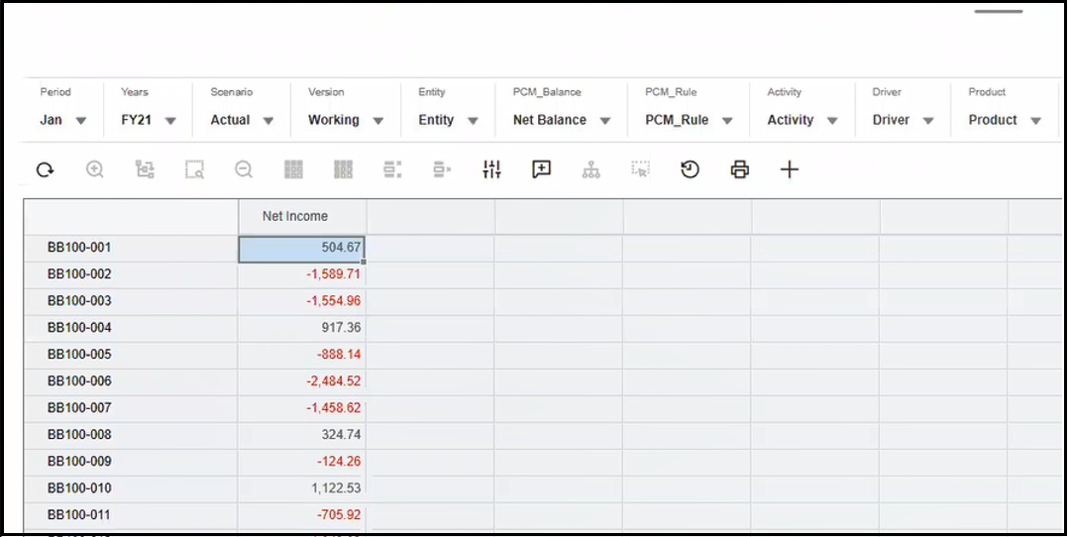This screenshot has height=537, width=1070.
Task: Select row header BB100-008
Action: click(x=131, y=435)
